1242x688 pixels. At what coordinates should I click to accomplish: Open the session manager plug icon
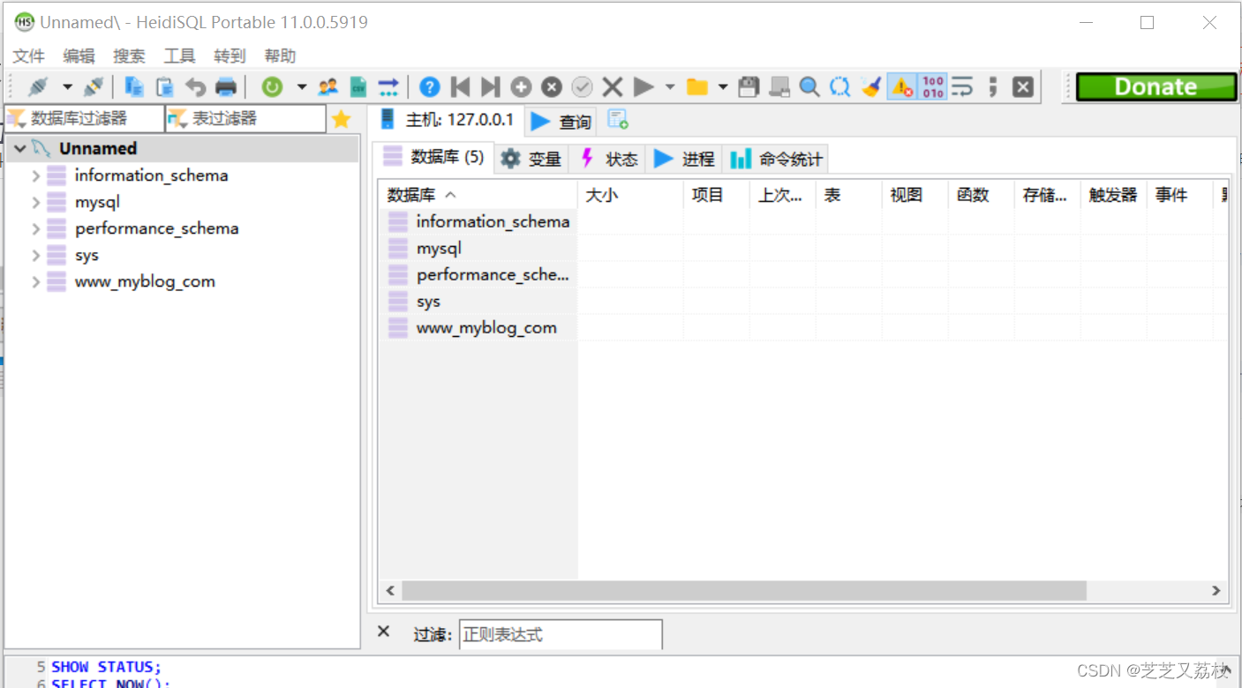(38, 86)
